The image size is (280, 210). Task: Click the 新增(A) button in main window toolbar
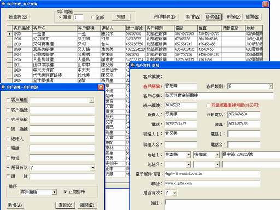click(x=193, y=17)
